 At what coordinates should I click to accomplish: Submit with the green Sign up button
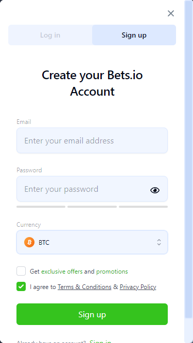(x=92, y=314)
